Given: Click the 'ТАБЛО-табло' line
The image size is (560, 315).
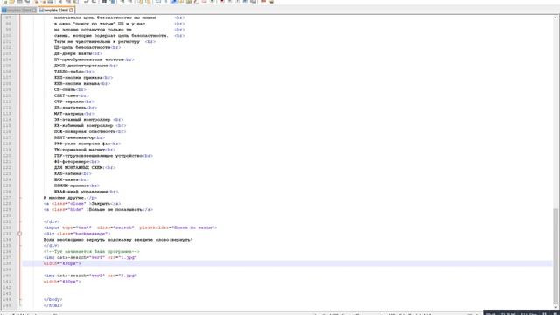Looking at the screenshot, I should 73,72.
